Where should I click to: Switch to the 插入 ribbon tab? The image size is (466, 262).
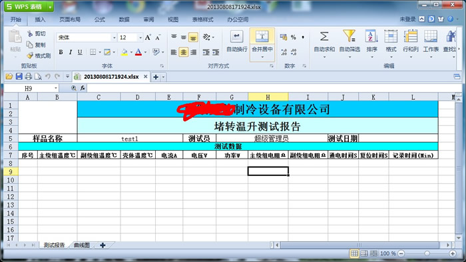click(x=40, y=19)
